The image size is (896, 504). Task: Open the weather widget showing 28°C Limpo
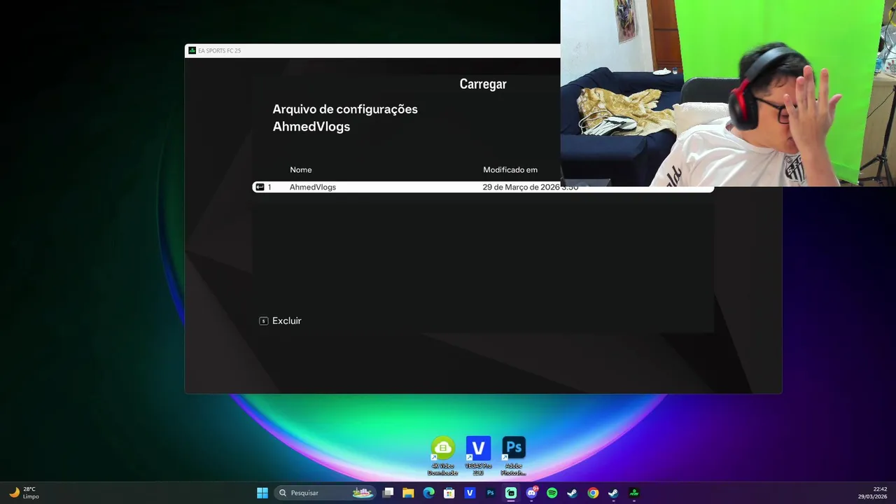coord(24,493)
